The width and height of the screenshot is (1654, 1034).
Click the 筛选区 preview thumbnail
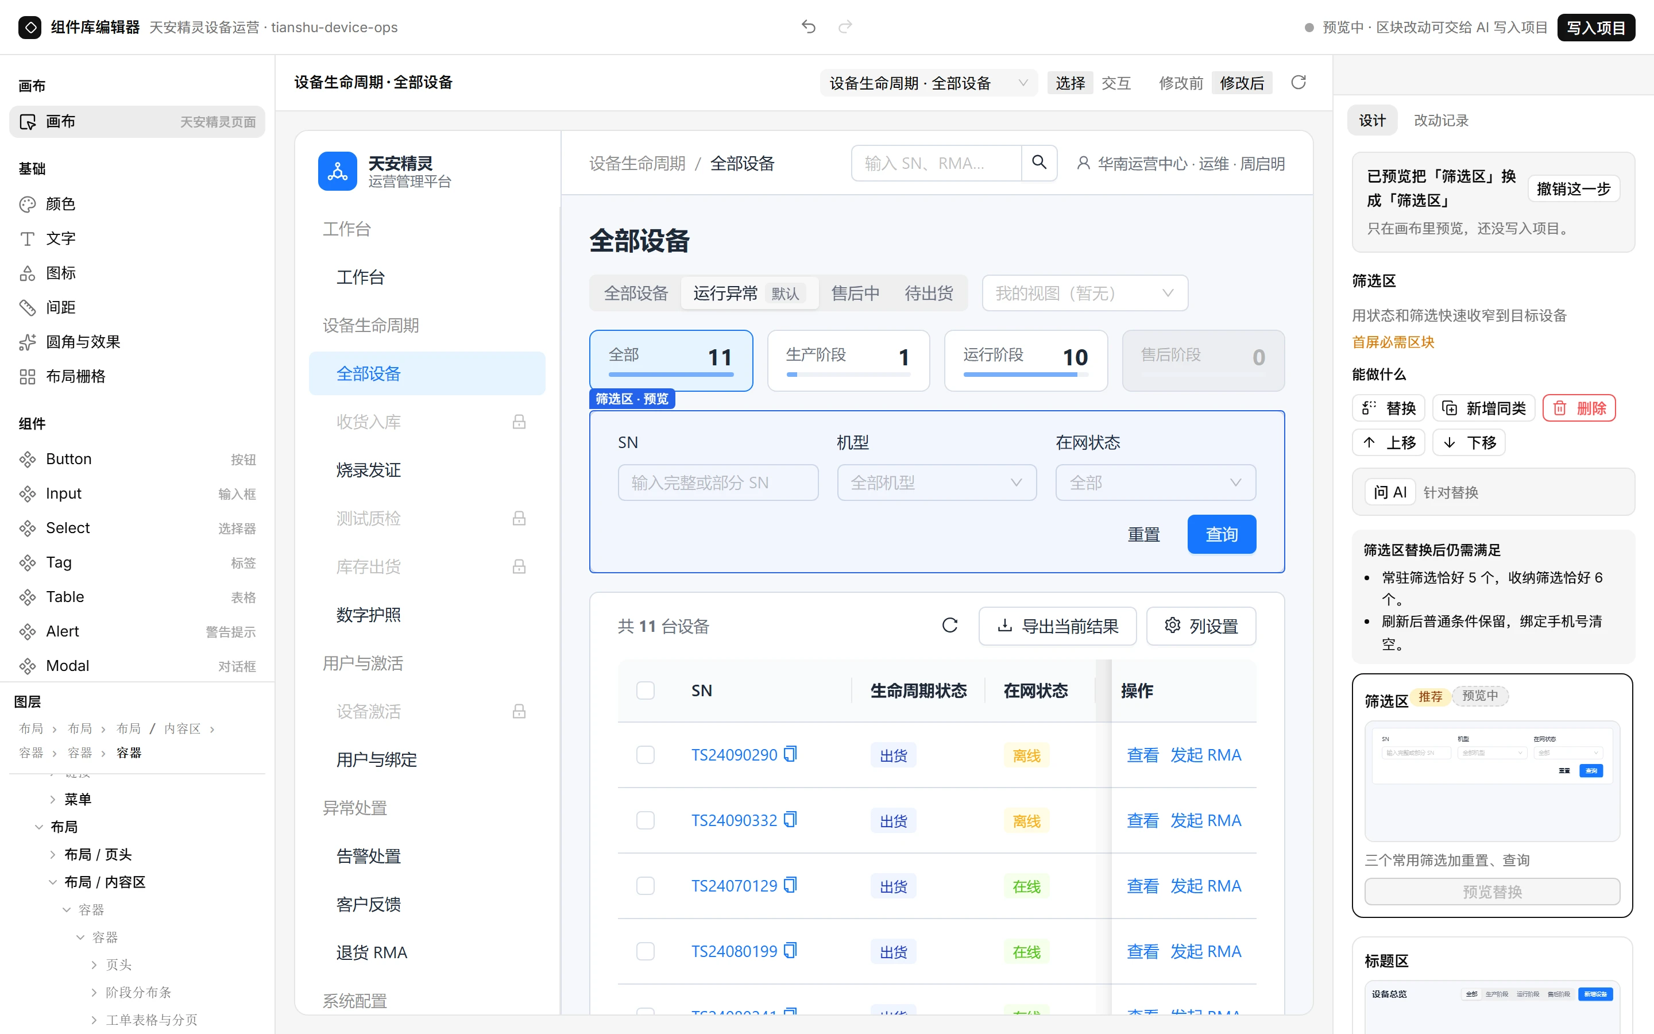[1492, 780]
